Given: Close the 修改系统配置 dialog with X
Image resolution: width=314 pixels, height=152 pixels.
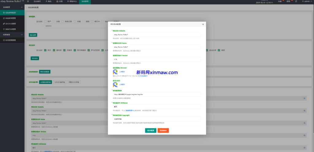Looking at the screenshot, I should coord(203,24).
